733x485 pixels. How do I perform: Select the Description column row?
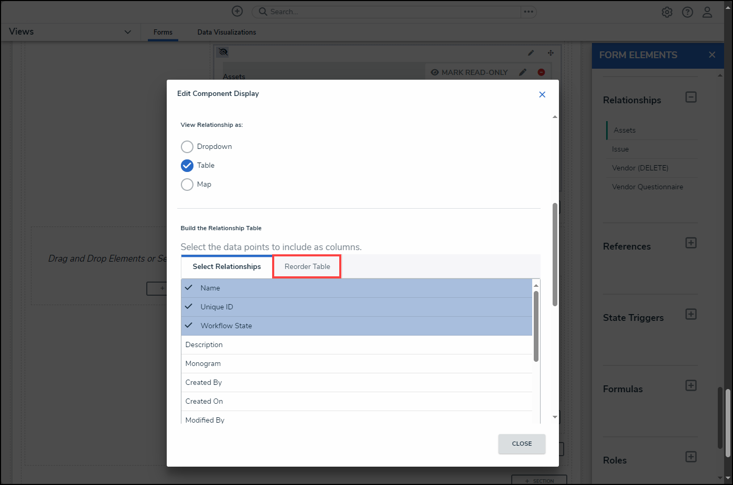pos(357,345)
